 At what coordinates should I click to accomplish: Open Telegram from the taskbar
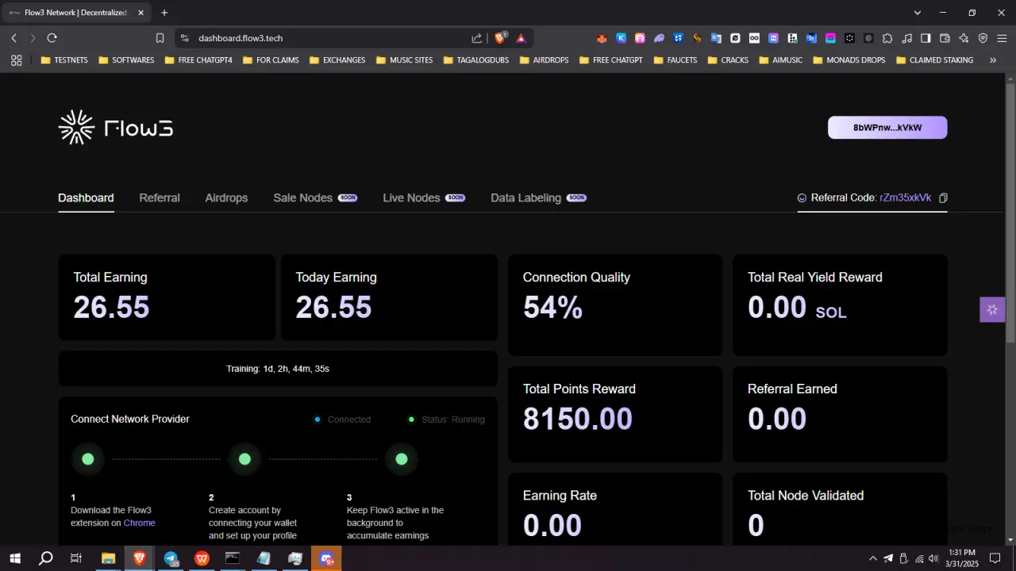tap(171, 558)
